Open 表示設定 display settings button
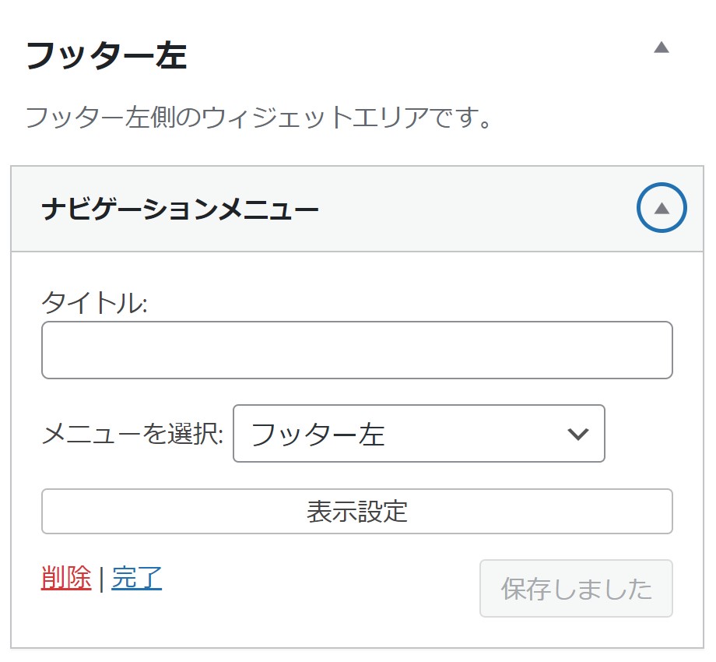The image size is (716, 662). pyautogui.click(x=357, y=511)
